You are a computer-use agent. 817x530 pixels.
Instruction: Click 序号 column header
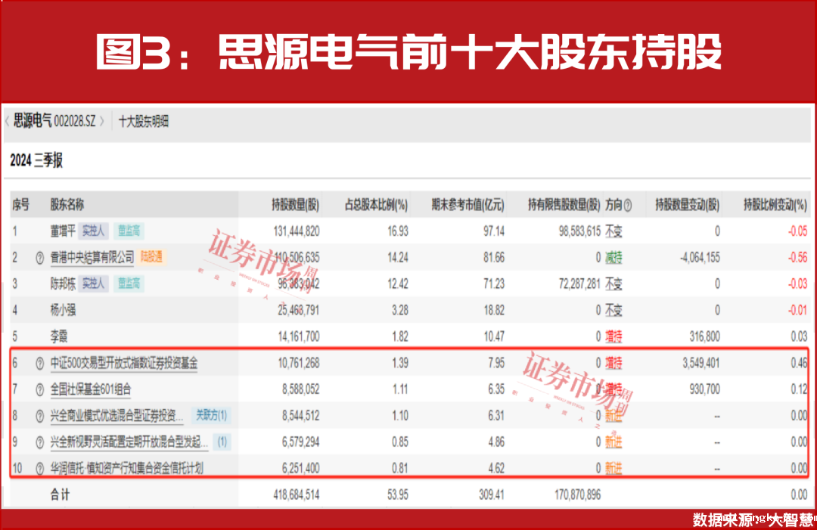pos(21,205)
